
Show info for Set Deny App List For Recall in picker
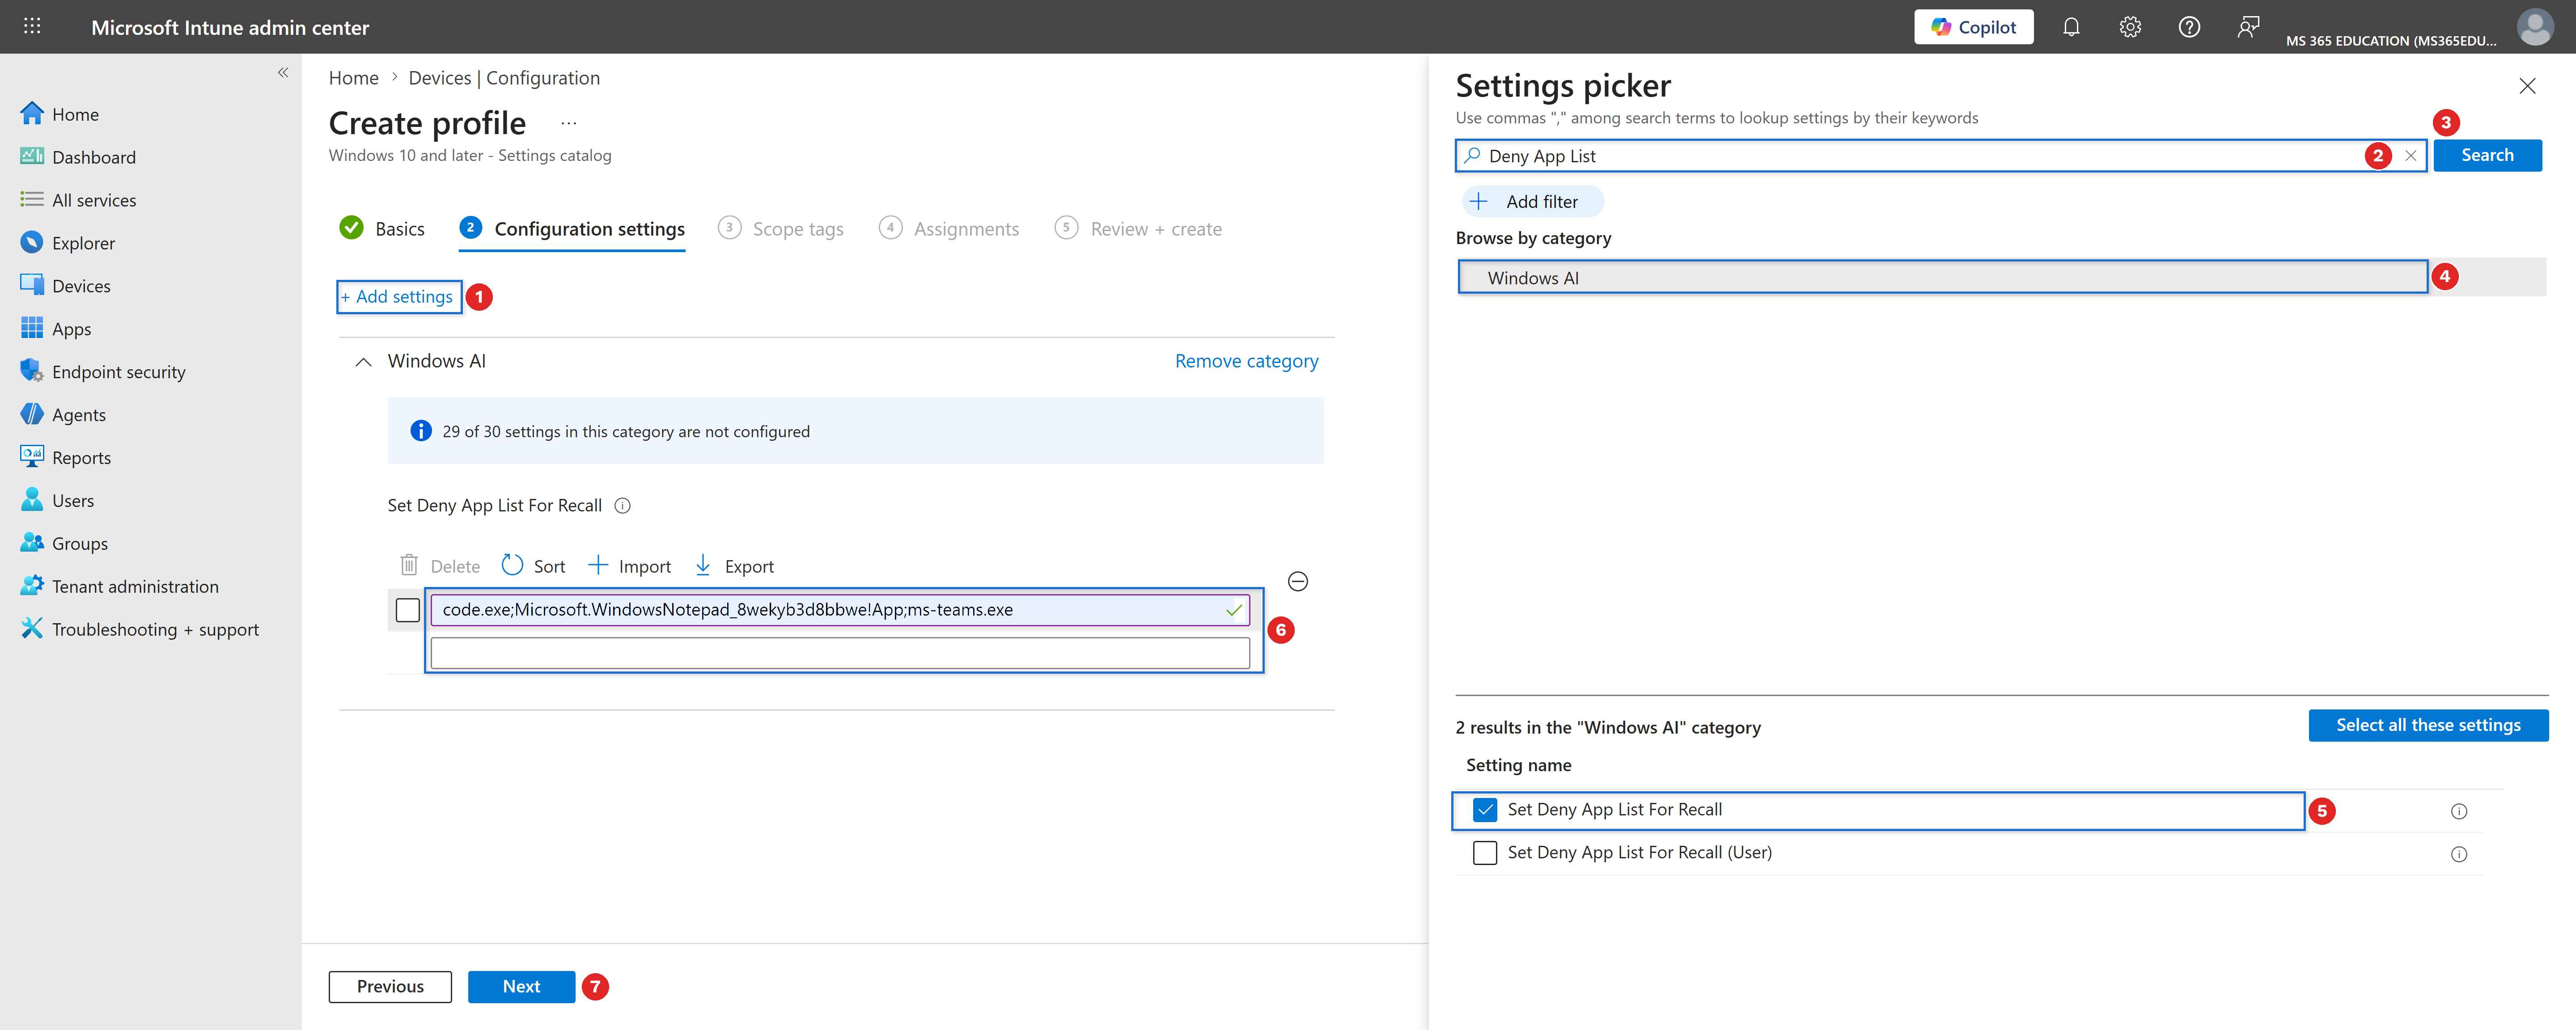tap(2459, 811)
